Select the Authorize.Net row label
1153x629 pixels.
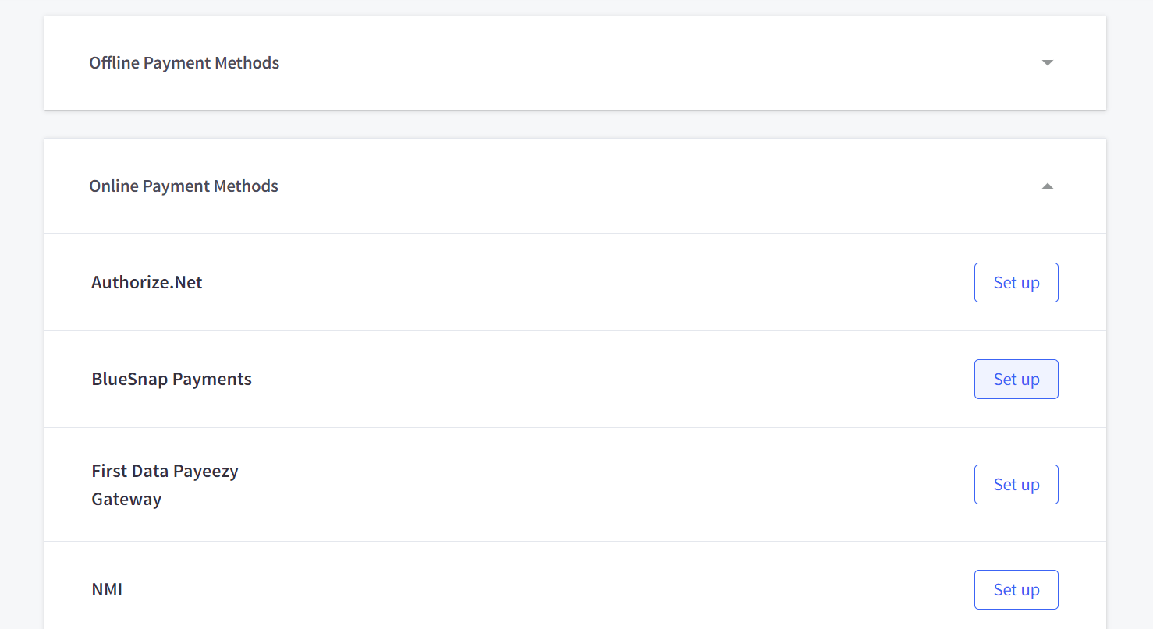point(147,282)
